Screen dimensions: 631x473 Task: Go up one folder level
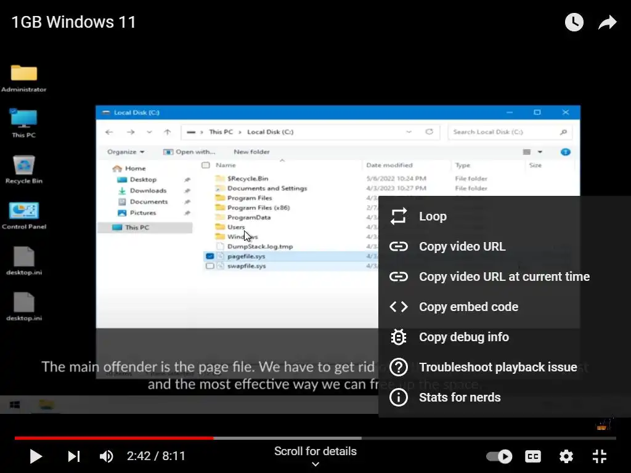click(x=168, y=132)
